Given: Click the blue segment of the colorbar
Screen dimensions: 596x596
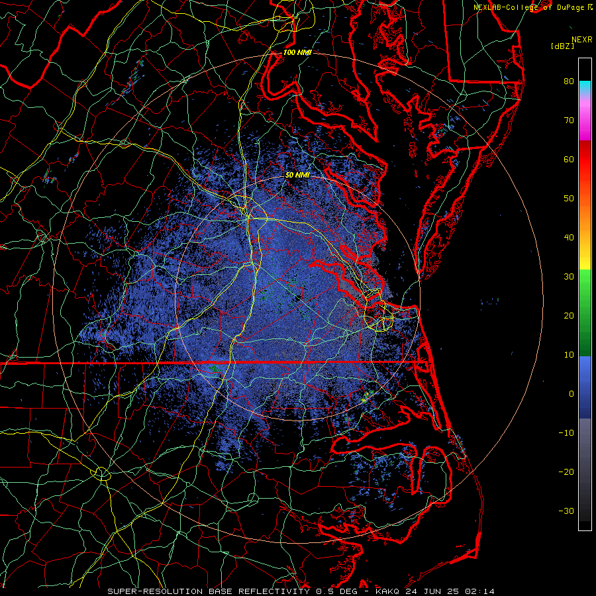Looking at the screenshot, I should (585, 387).
